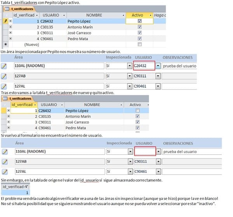
Task: Click the cell 'C26432' in the lower table
Action: (51, 111)
